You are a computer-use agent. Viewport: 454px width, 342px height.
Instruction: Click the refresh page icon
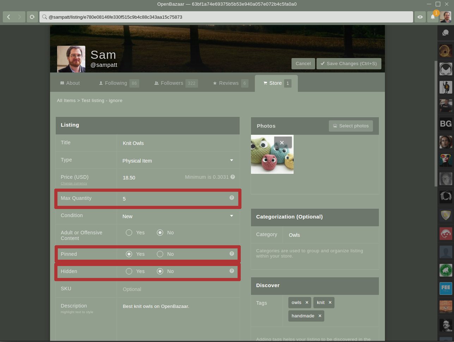click(32, 17)
